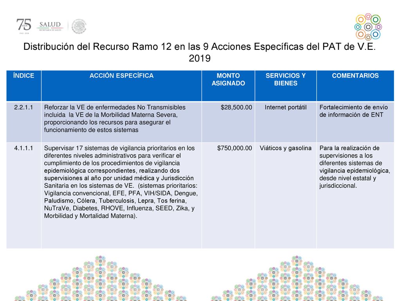This screenshot has width=401, height=301.
Task: Click the comment starting 'Para la realización de supervisiones'
Action: (x=355, y=167)
